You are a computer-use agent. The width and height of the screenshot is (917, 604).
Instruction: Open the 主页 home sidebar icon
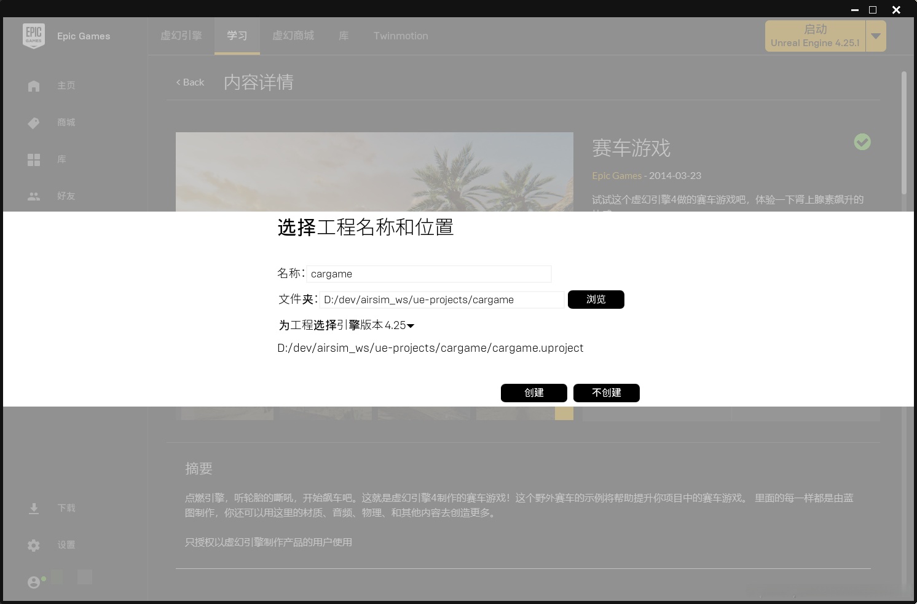(x=34, y=85)
